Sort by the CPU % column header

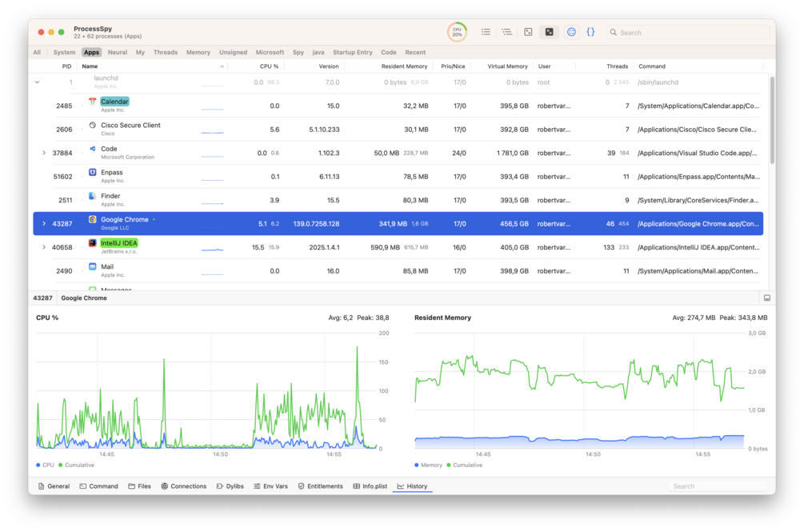click(x=269, y=66)
